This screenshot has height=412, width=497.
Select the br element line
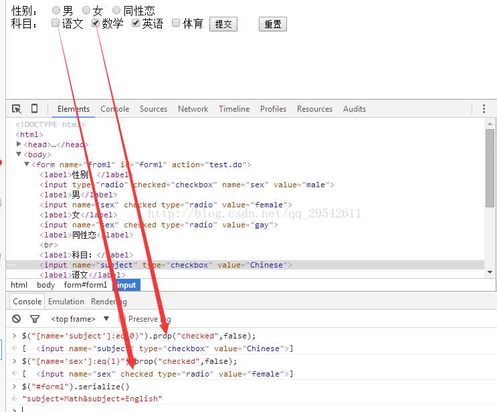click(x=49, y=245)
